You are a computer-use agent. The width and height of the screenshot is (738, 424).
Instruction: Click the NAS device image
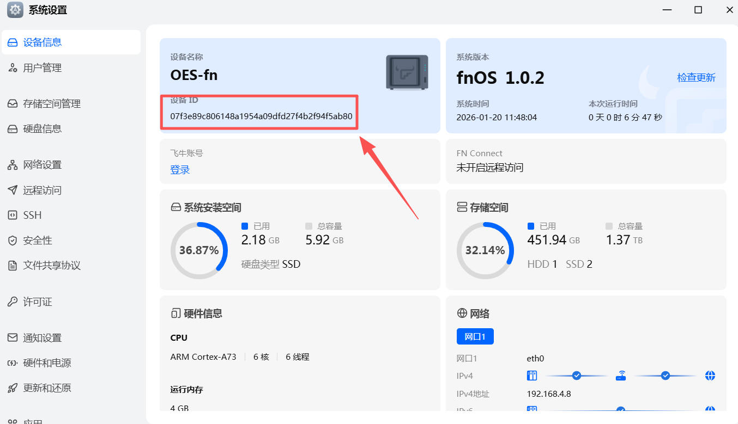coord(407,72)
